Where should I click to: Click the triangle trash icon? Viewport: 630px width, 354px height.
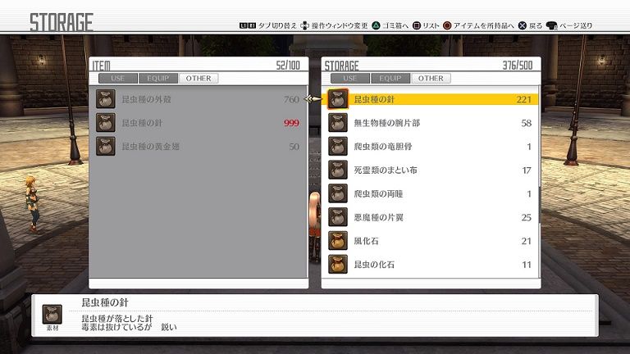coord(376,25)
